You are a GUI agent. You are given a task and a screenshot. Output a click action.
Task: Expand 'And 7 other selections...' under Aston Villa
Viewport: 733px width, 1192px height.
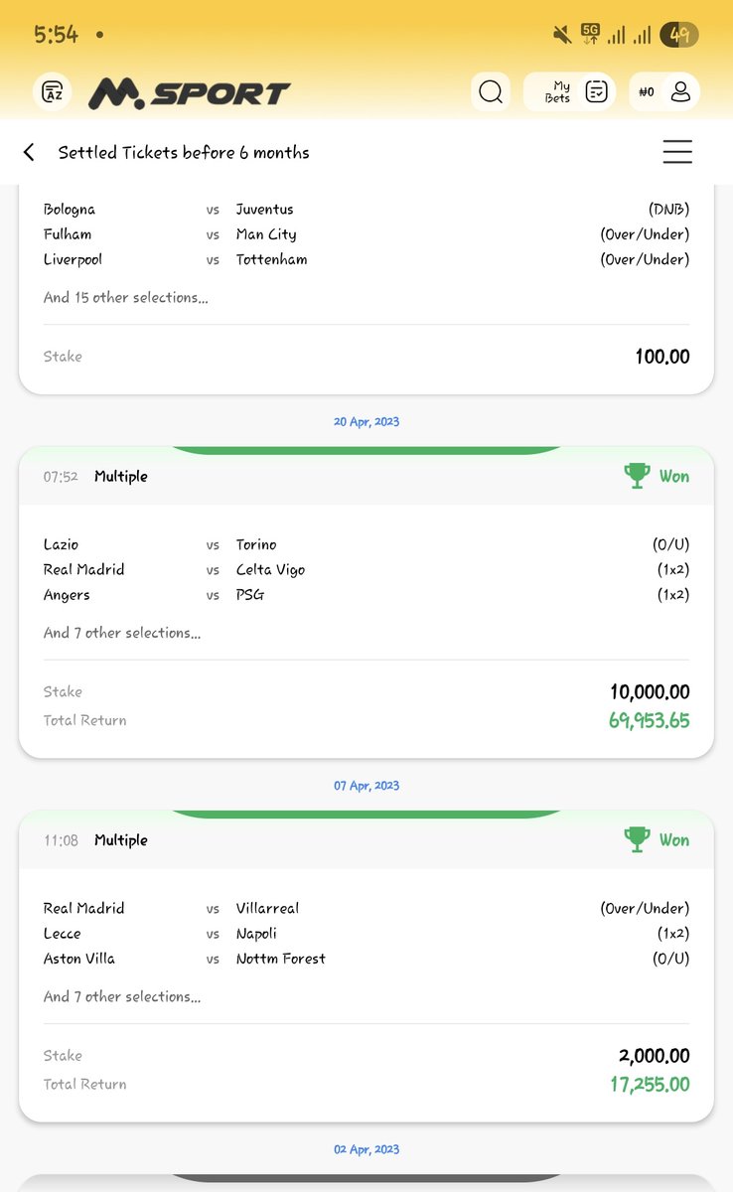pos(122,996)
